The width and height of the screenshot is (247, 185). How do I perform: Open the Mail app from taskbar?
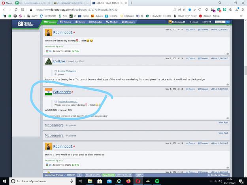(109, 181)
